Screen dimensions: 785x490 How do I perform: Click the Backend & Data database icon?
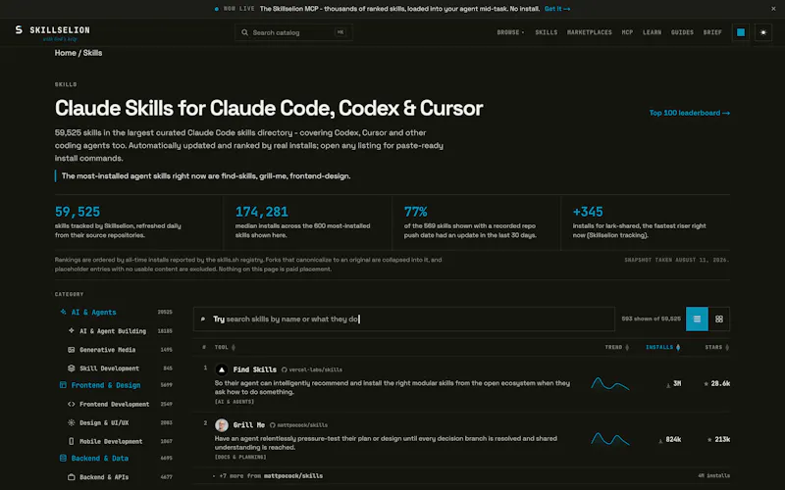[63, 458]
